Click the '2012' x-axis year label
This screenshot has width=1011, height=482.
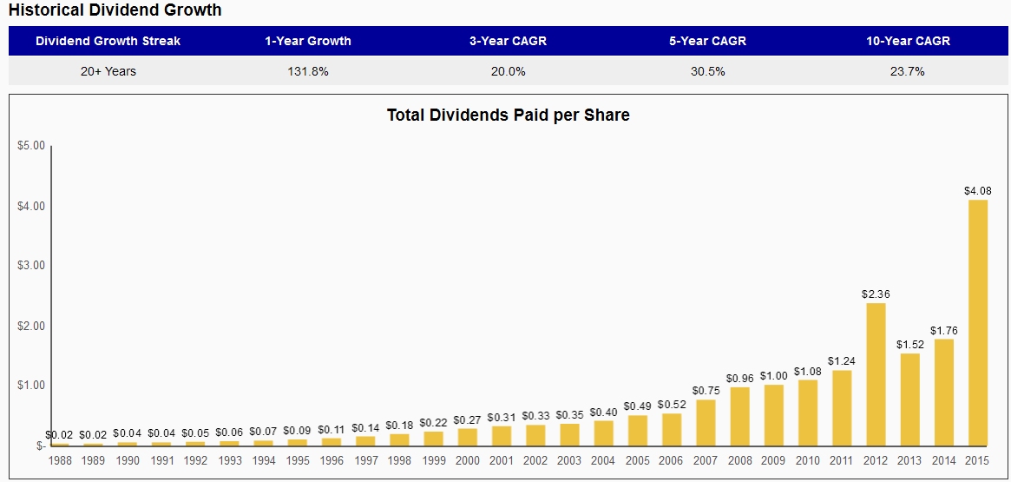(x=876, y=460)
